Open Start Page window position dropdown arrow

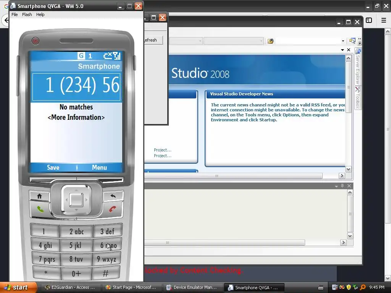click(x=343, y=50)
